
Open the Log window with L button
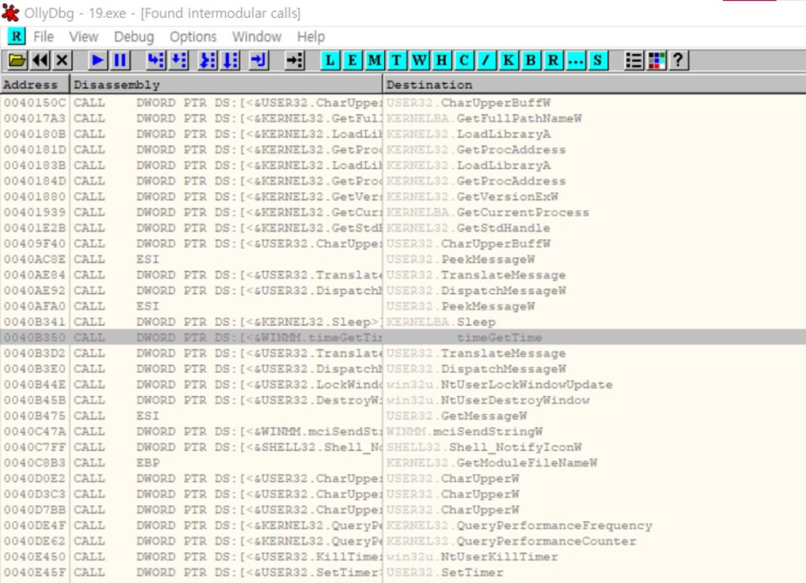click(x=330, y=61)
